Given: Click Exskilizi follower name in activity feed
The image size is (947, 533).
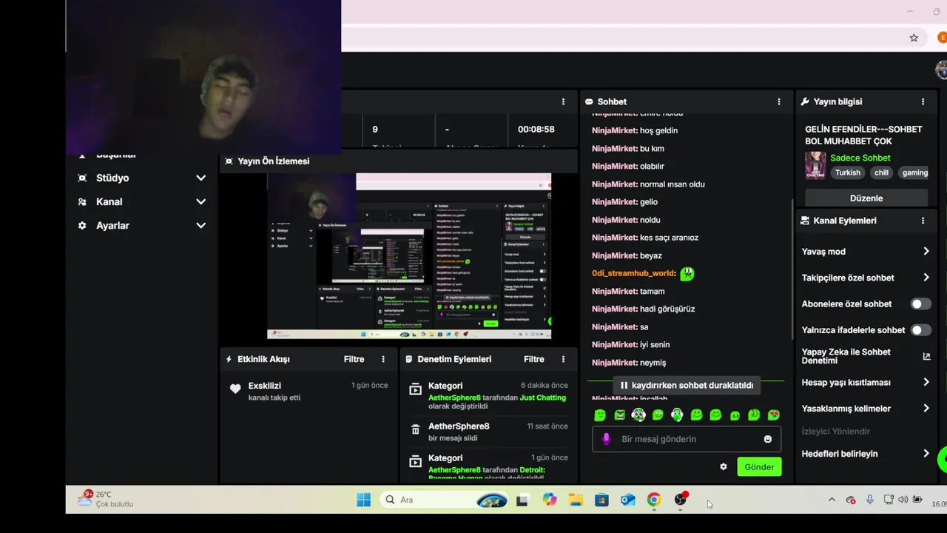Looking at the screenshot, I should (264, 386).
